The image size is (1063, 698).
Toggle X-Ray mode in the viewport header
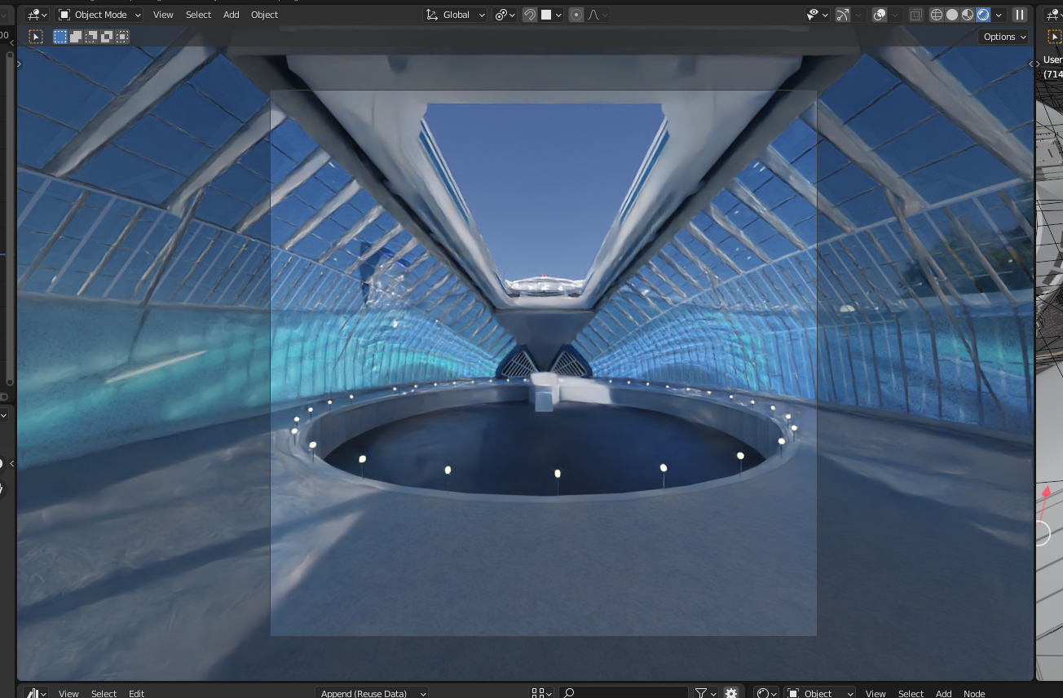915,14
